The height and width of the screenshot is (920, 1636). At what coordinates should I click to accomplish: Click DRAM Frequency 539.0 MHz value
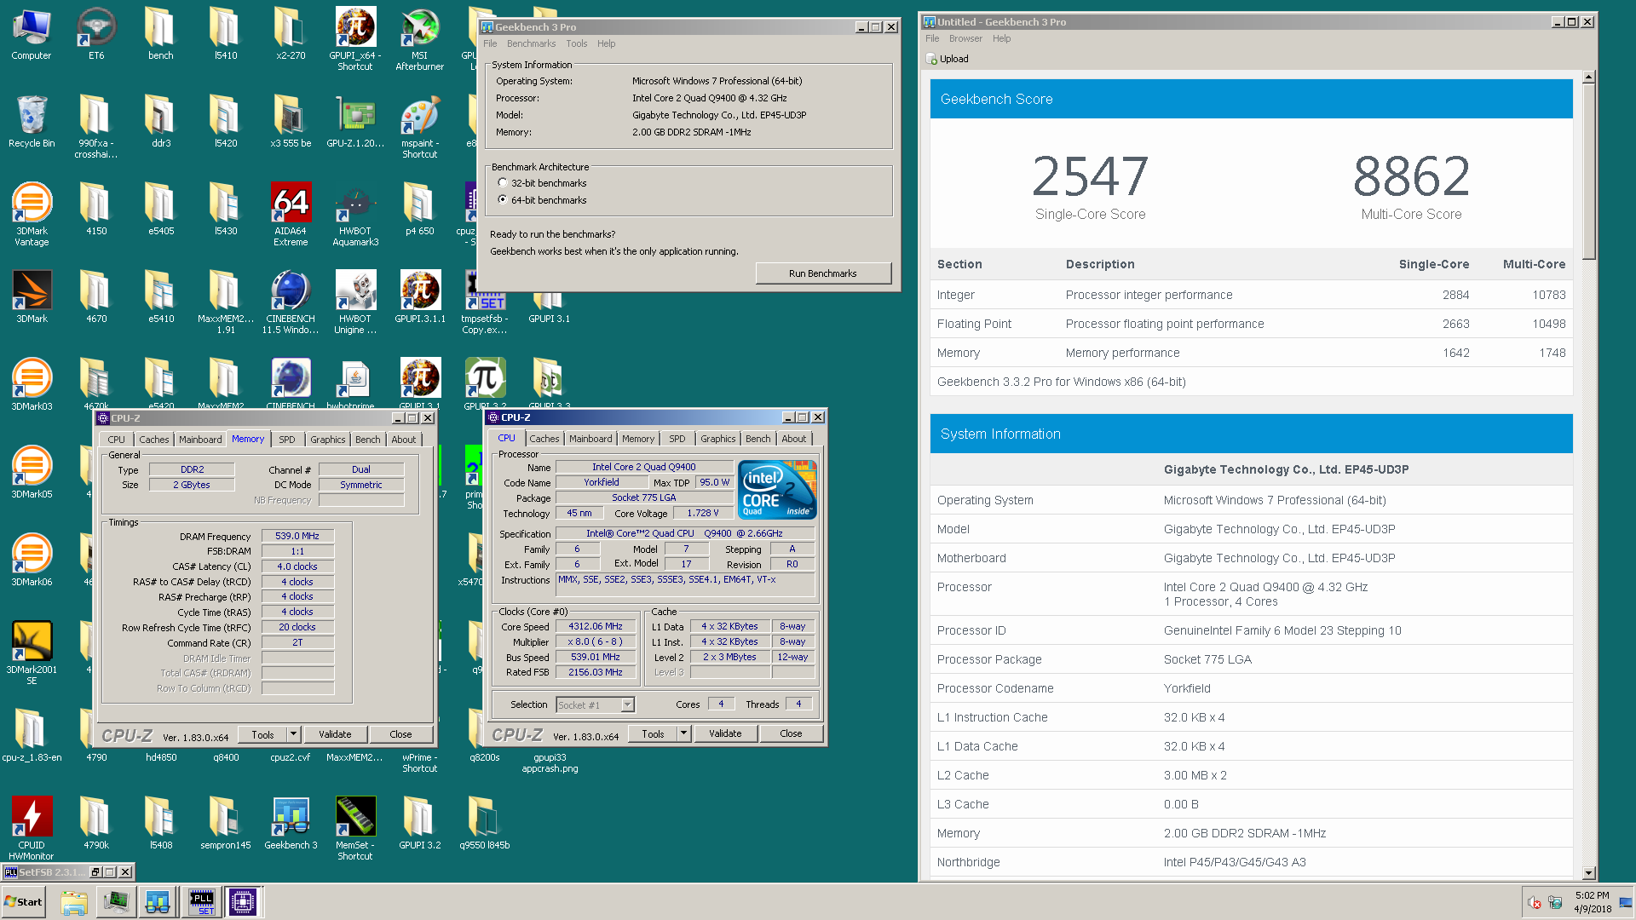(297, 536)
